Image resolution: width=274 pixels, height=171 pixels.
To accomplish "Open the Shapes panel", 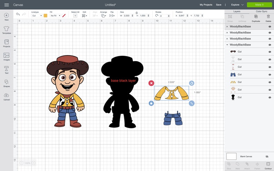I will pos(7,83).
